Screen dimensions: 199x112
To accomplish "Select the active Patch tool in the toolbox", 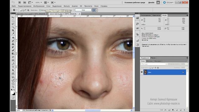I will click(13, 37).
